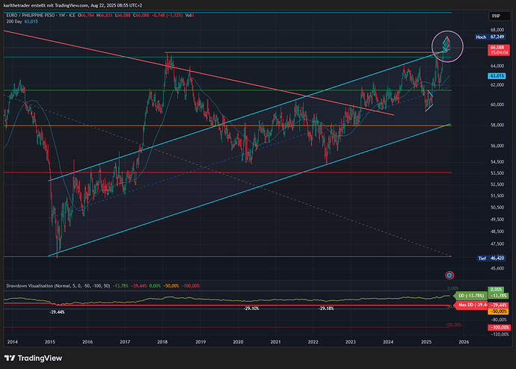
Task: Click the Hoch 67,249 price label
Action: (x=495, y=37)
